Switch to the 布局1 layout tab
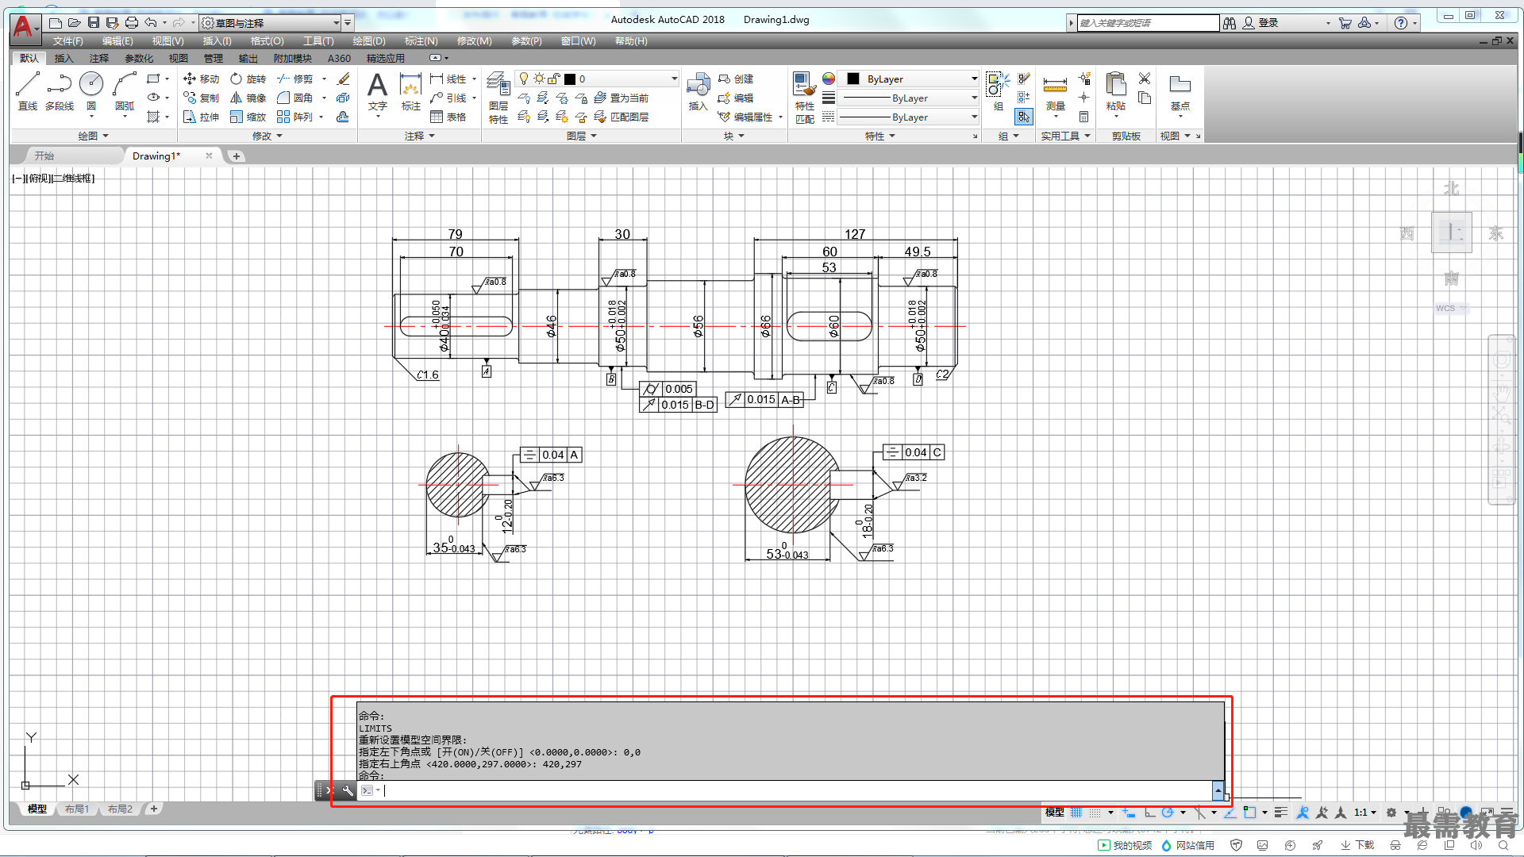The image size is (1524, 857). pos(77,809)
